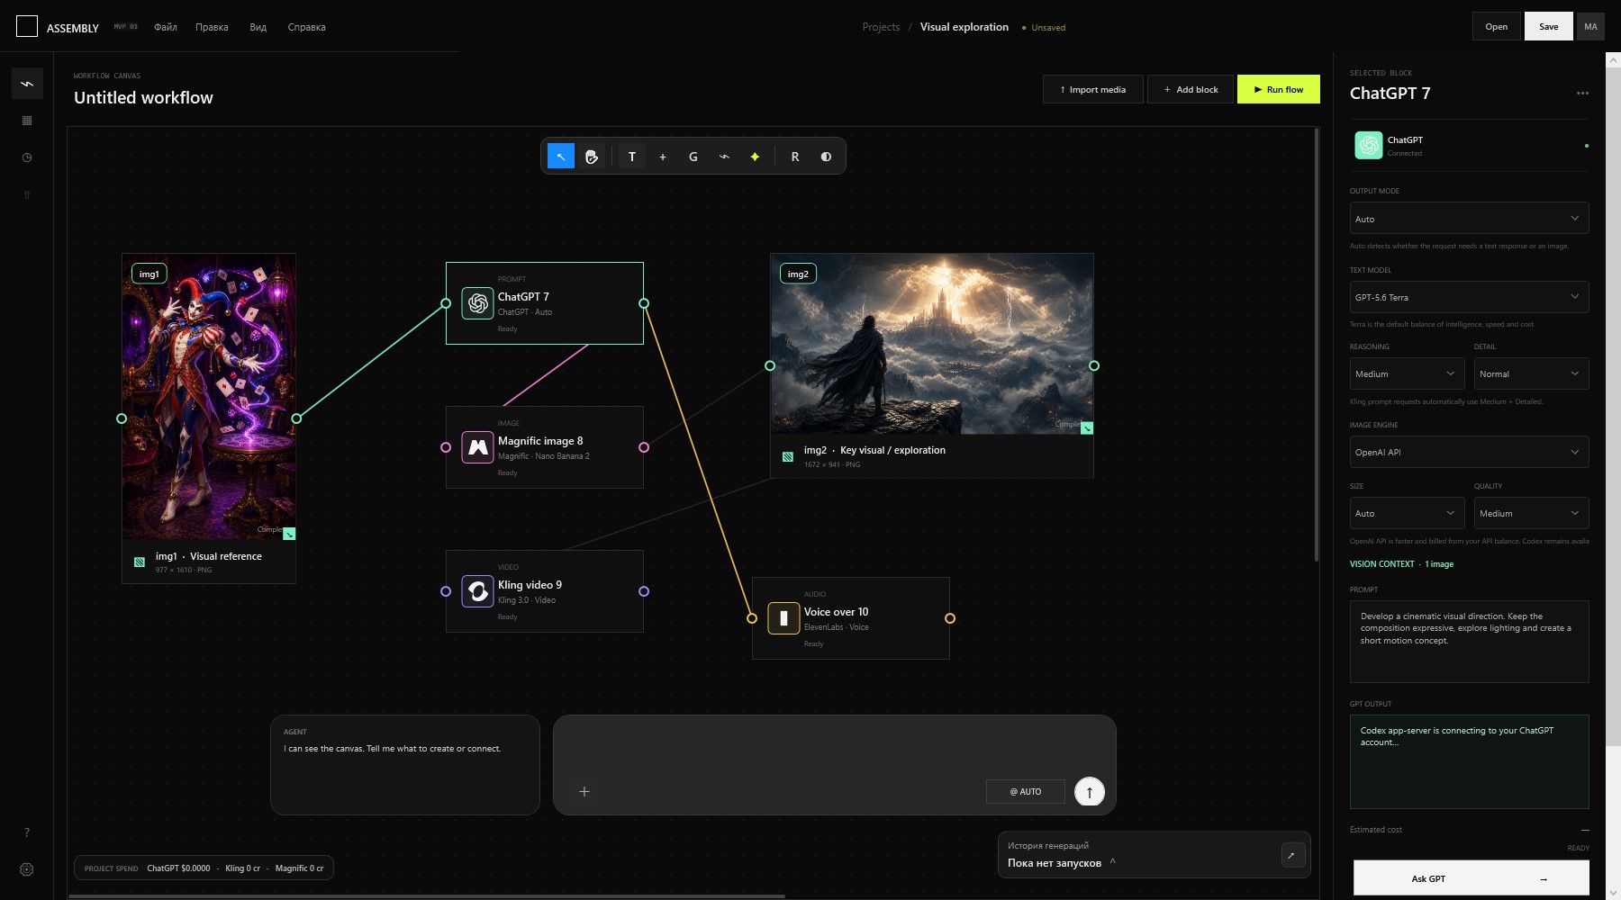The image size is (1621, 900).
Task: Click the Open button in top bar
Action: pyautogui.click(x=1496, y=26)
